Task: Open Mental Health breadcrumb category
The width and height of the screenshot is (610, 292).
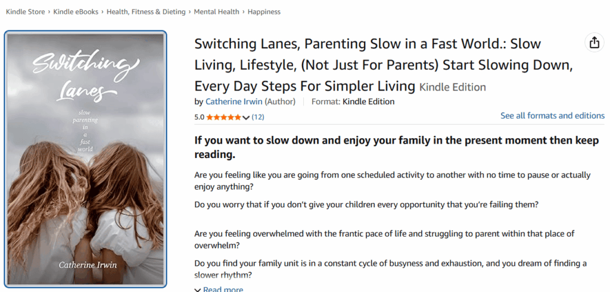Action: click(x=217, y=12)
